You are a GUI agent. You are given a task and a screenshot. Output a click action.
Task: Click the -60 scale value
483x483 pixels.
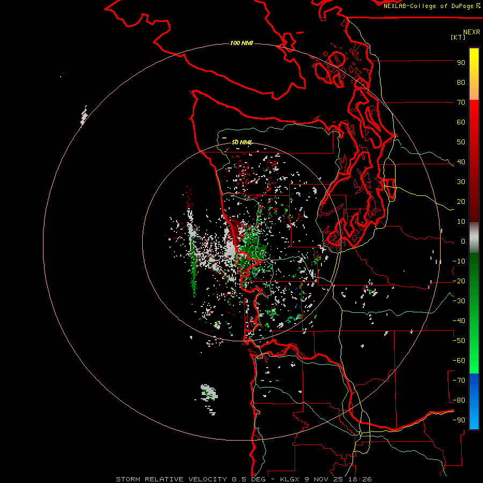click(459, 361)
